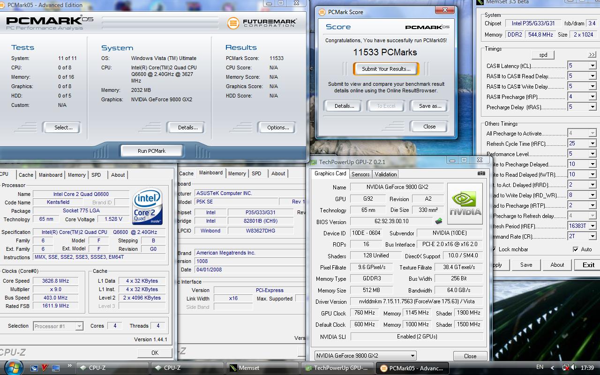Open the GPU selector dropdown in GPU-Z
This screenshot has height=375, width=600.
[412, 356]
